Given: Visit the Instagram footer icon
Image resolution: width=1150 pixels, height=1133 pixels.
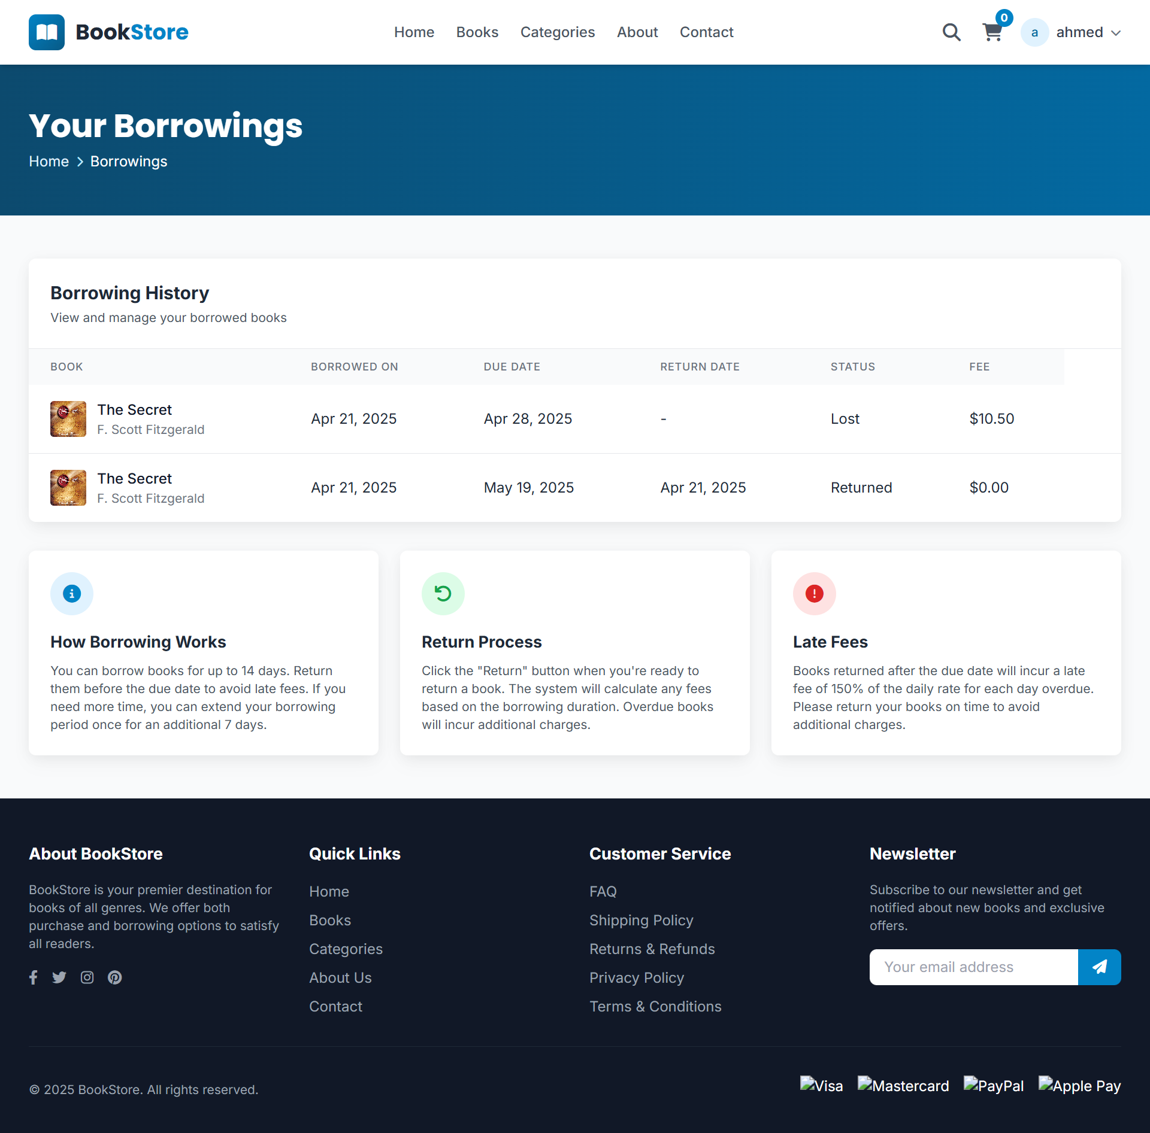Looking at the screenshot, I should (87, 977).
